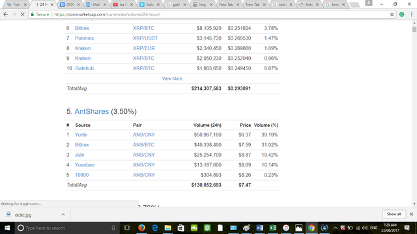Open the Windows Start menu

[x=7, y=228]
